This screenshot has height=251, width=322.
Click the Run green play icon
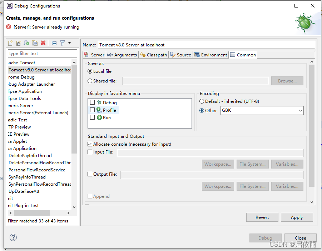point(99,117)
